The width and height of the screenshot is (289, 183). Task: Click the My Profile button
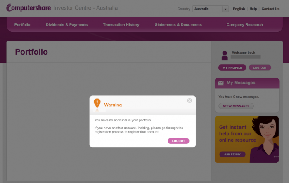click(232, 67)
